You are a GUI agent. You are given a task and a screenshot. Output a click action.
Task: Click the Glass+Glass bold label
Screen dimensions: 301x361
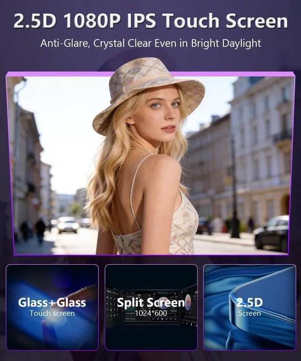(x=52, y=303)
